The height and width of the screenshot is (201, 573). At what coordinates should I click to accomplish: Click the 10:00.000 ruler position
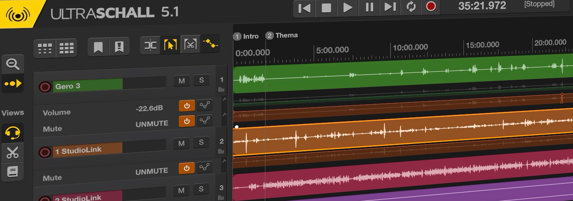[x=410, y=47]
